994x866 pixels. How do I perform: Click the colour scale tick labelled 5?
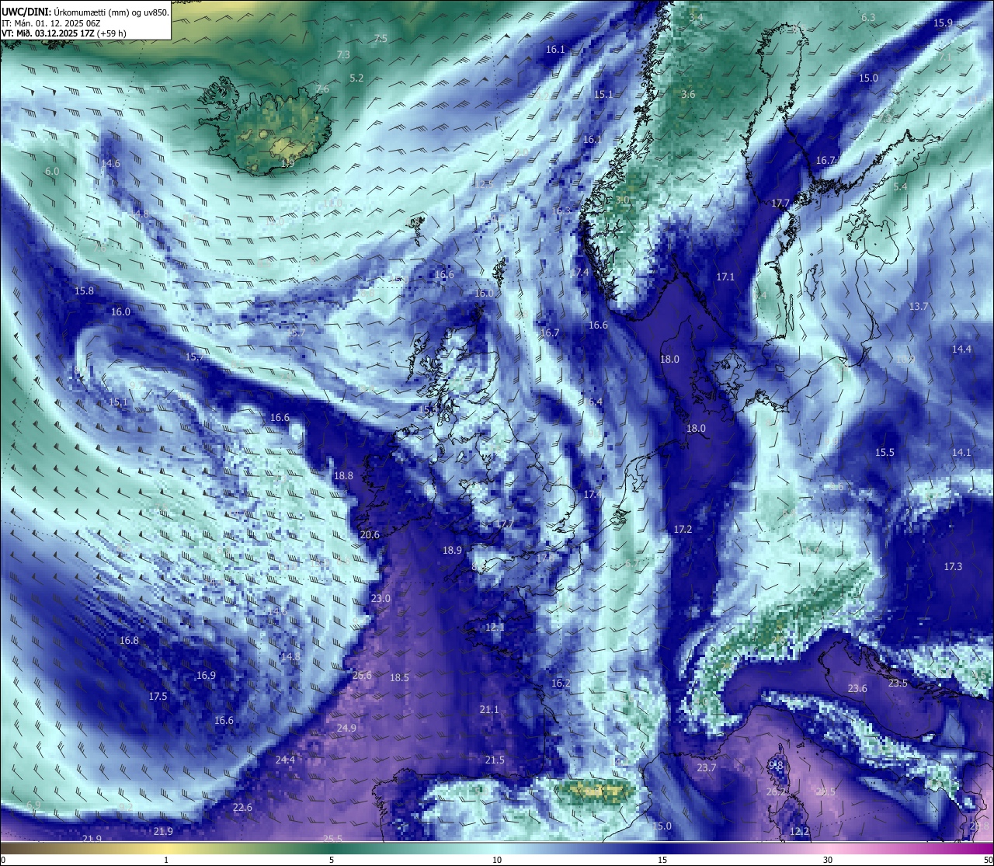pos(332,860)
